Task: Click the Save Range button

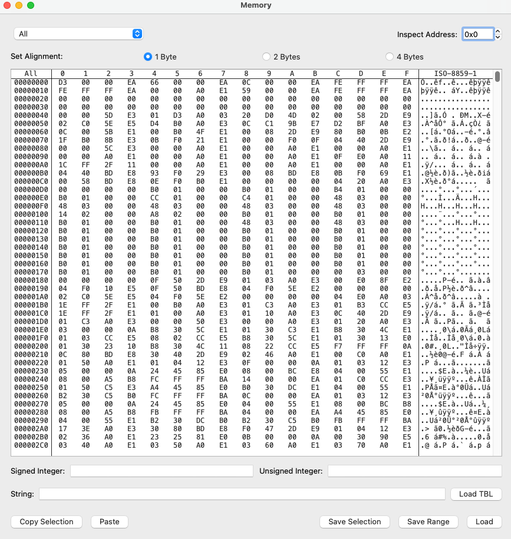Action: coord(428,521)
